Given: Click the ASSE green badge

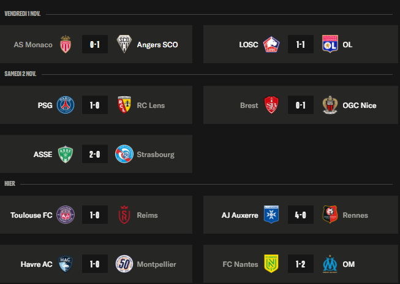Looking at the screenshot, I should (66, 154).
